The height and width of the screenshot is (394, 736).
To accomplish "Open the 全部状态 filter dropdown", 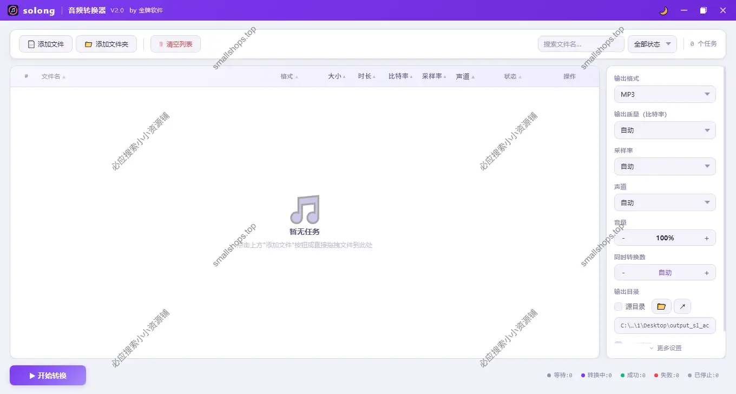I will pos(652,44).
